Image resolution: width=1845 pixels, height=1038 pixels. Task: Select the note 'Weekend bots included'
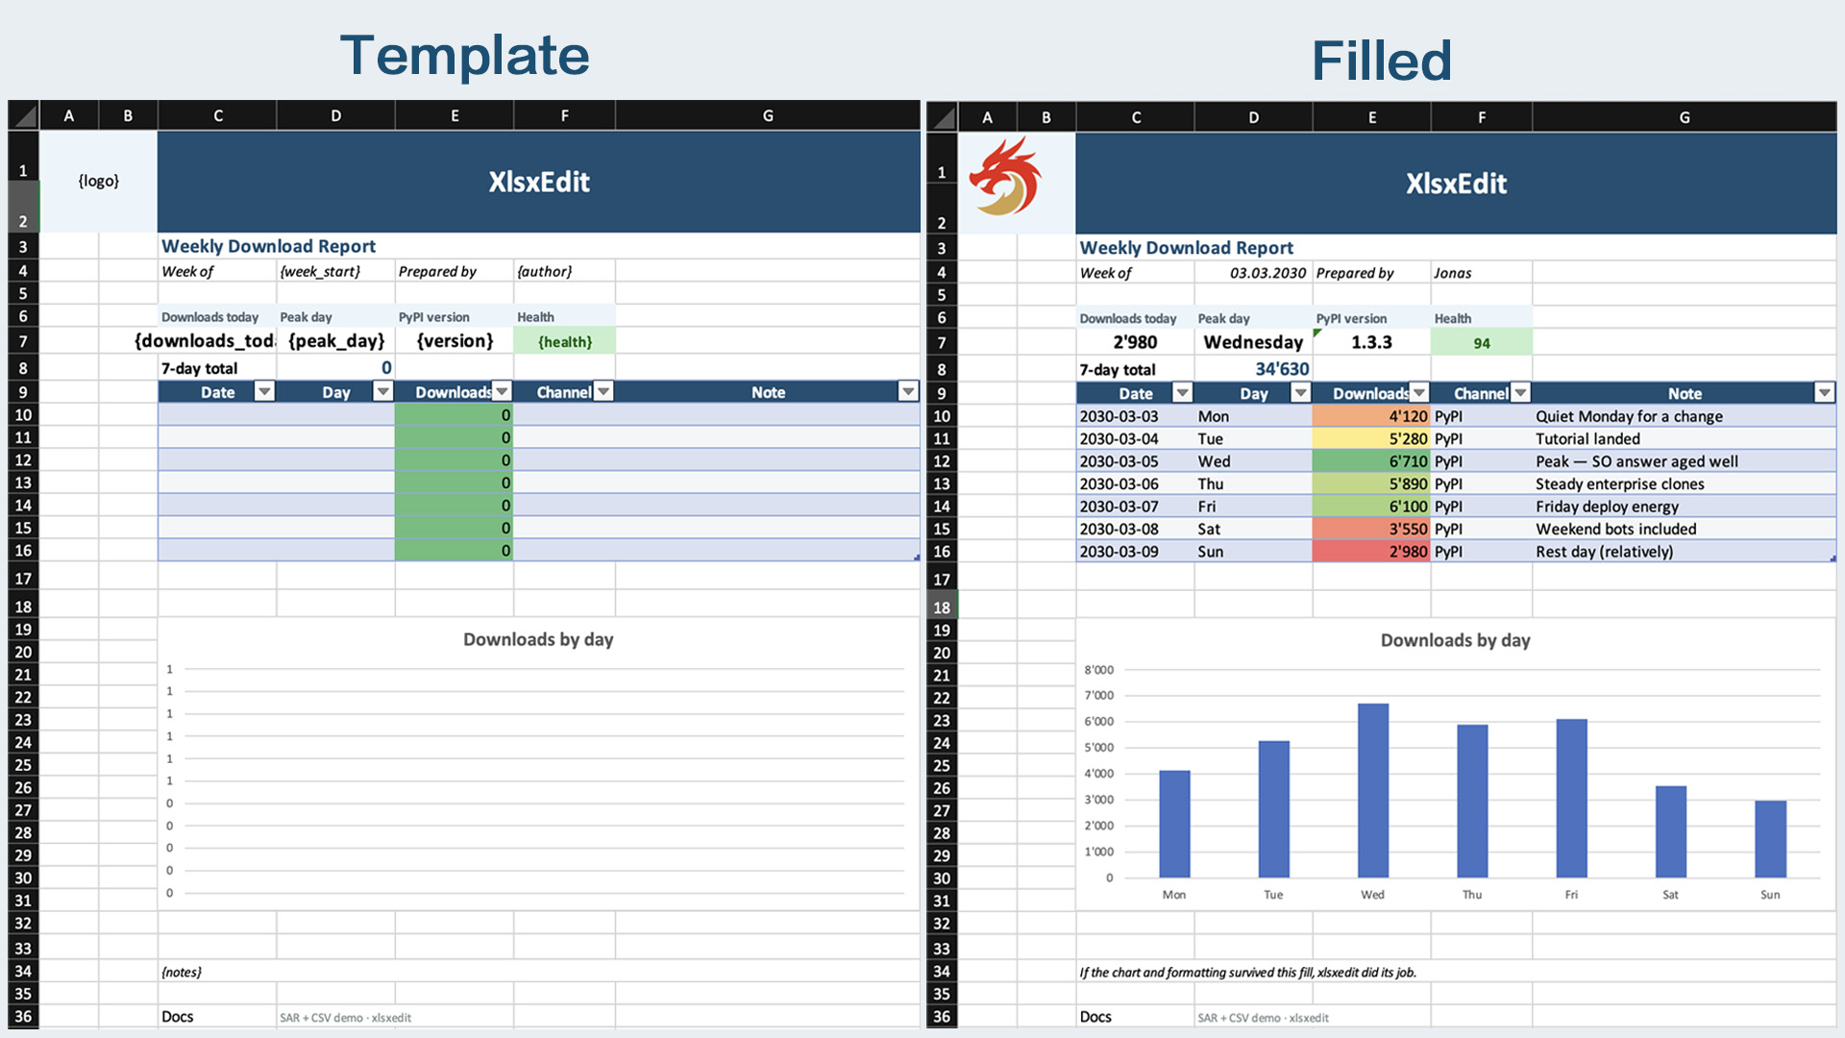(x=1685, y=530)
